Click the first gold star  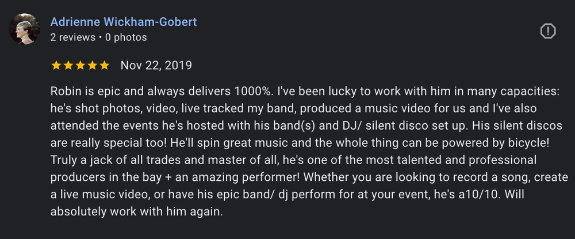point(56,65)
